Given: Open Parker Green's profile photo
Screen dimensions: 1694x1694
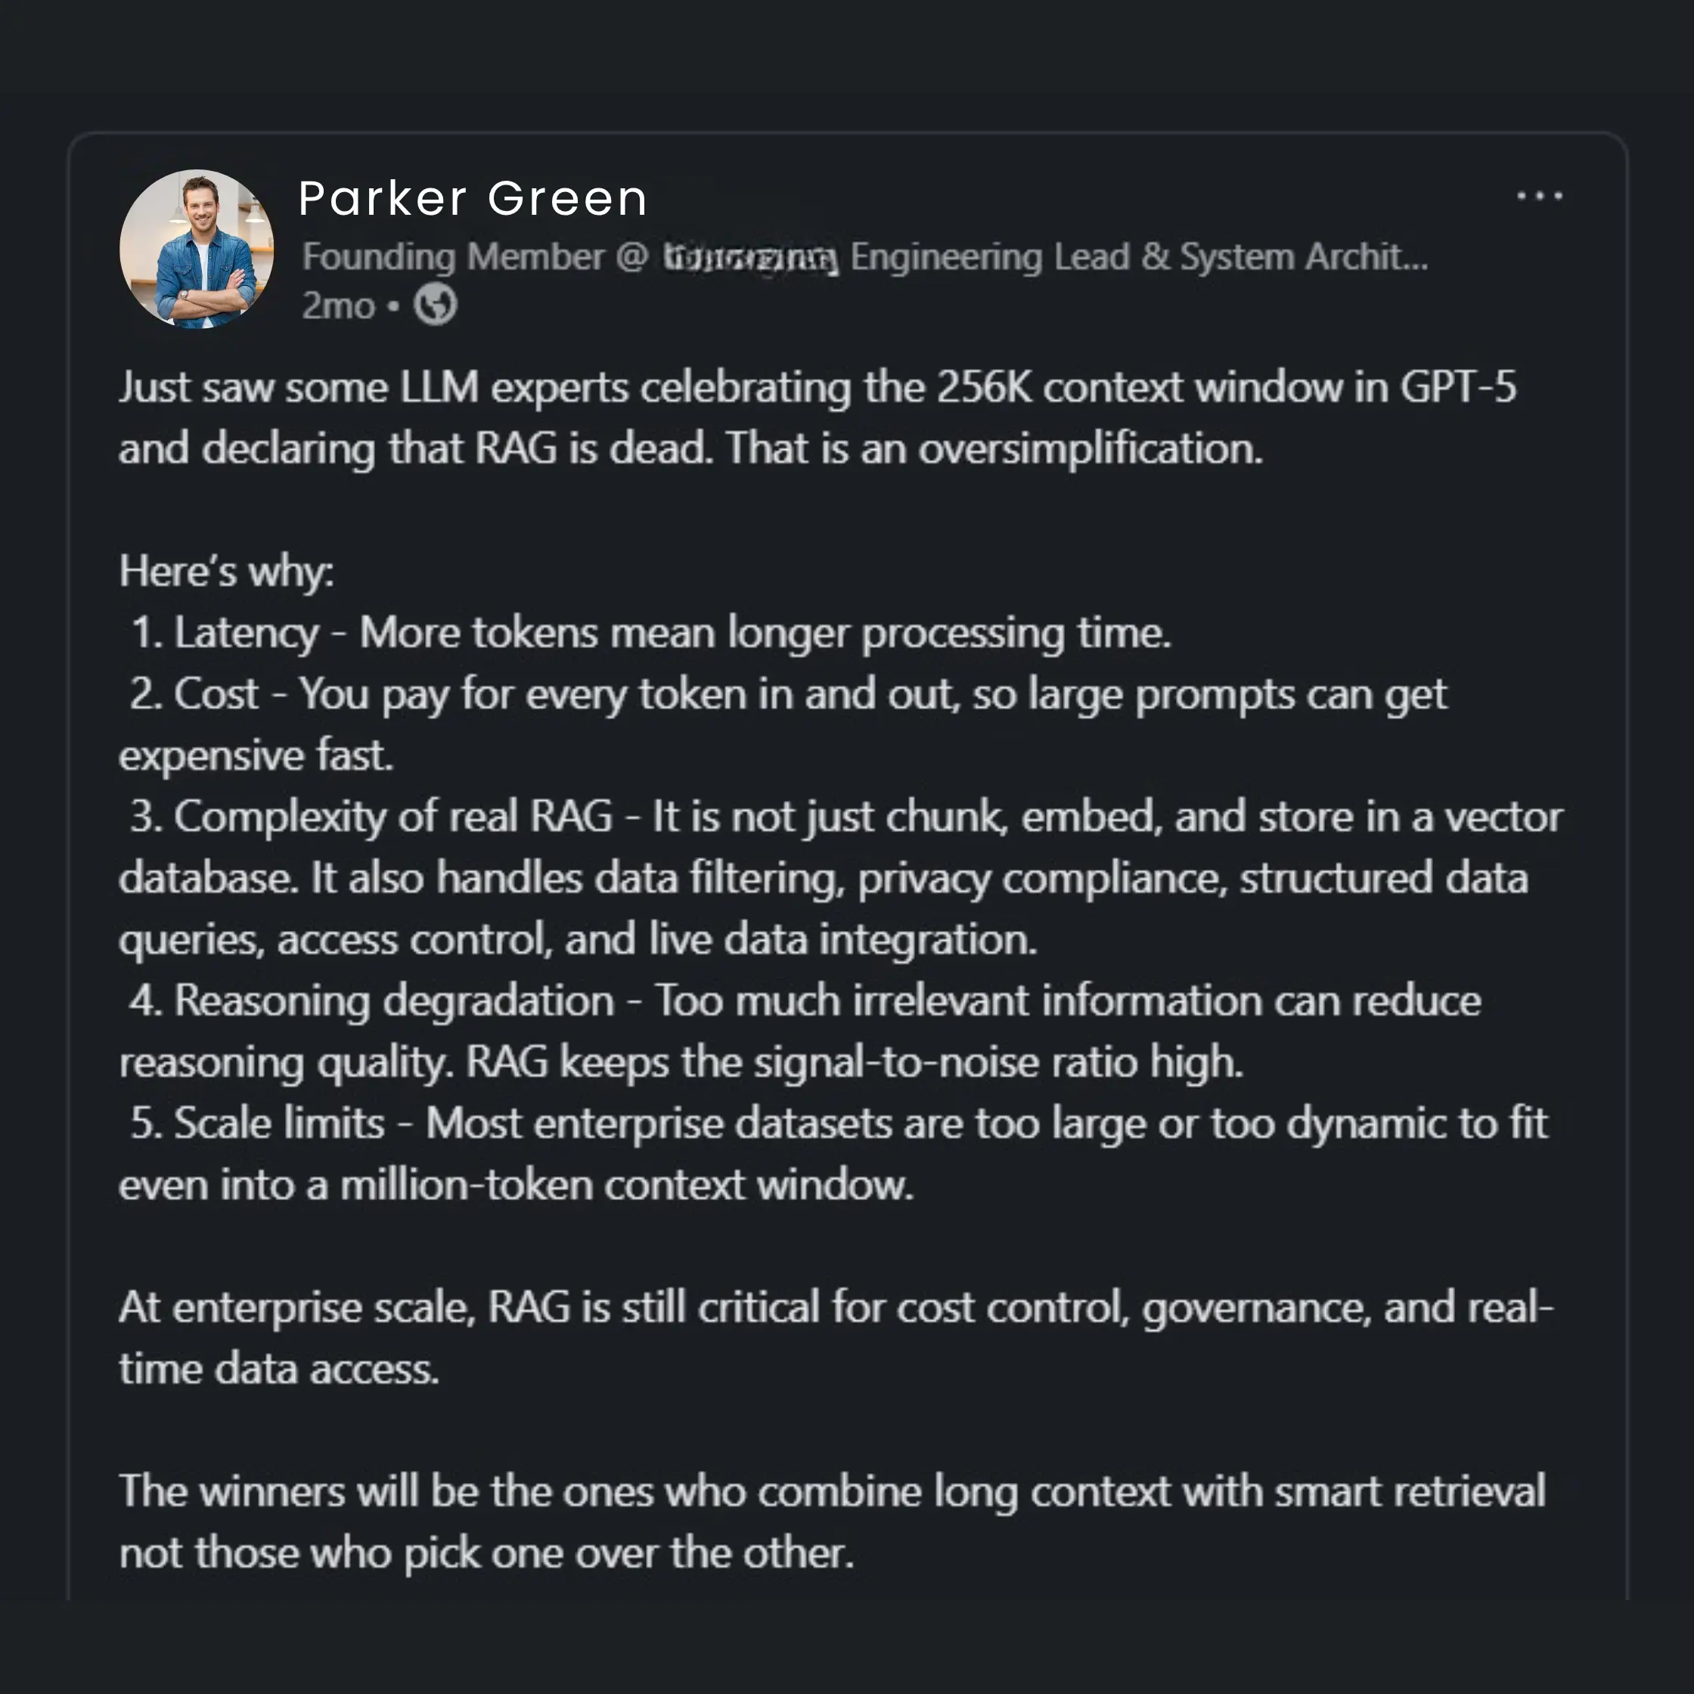Looking at the screenshot, I should pos(197,248).
